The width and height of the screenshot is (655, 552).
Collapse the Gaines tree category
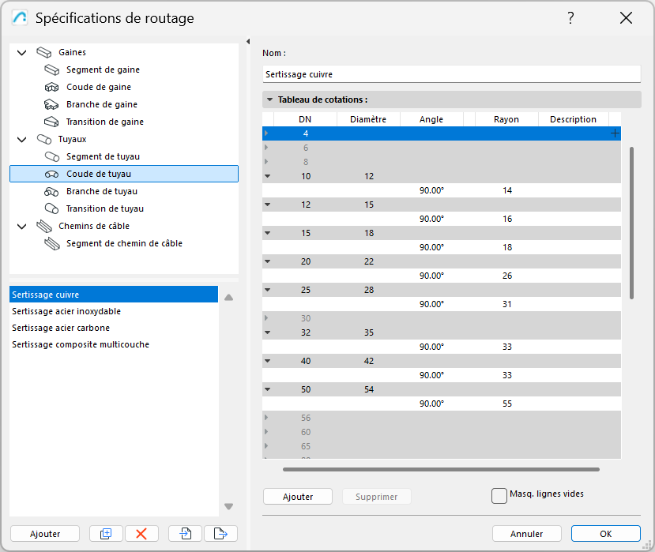pos(22,52)
